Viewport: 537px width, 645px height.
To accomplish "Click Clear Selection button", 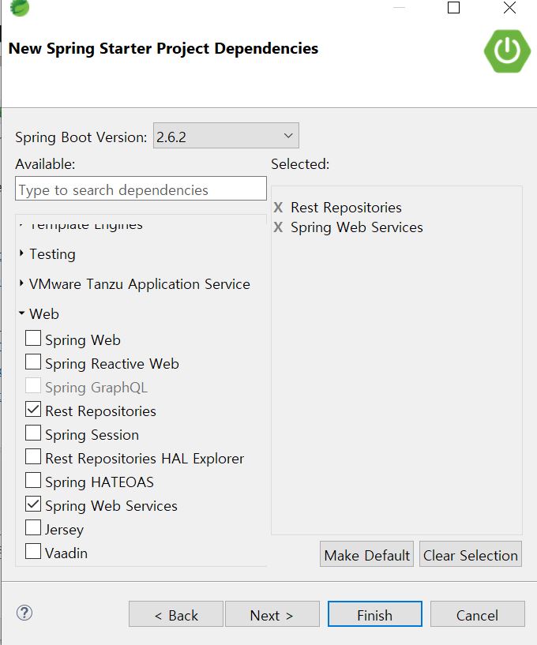I will tap(471, 554).
